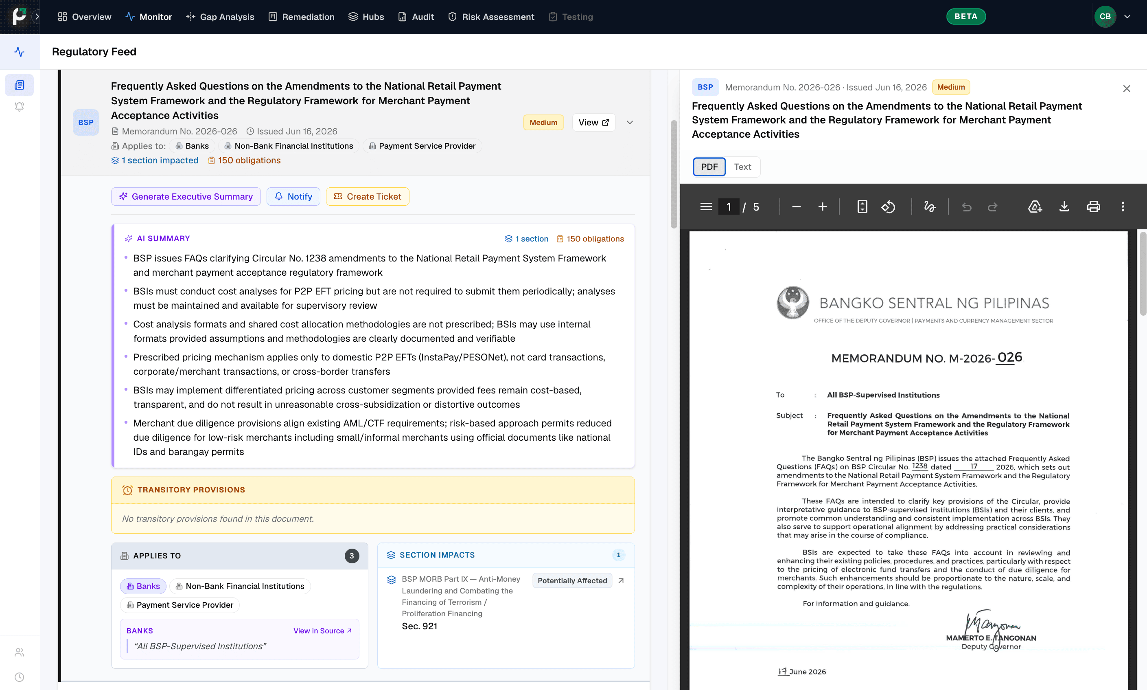
Task: Open the Overview menu
Action: click(x=85, y=17)
